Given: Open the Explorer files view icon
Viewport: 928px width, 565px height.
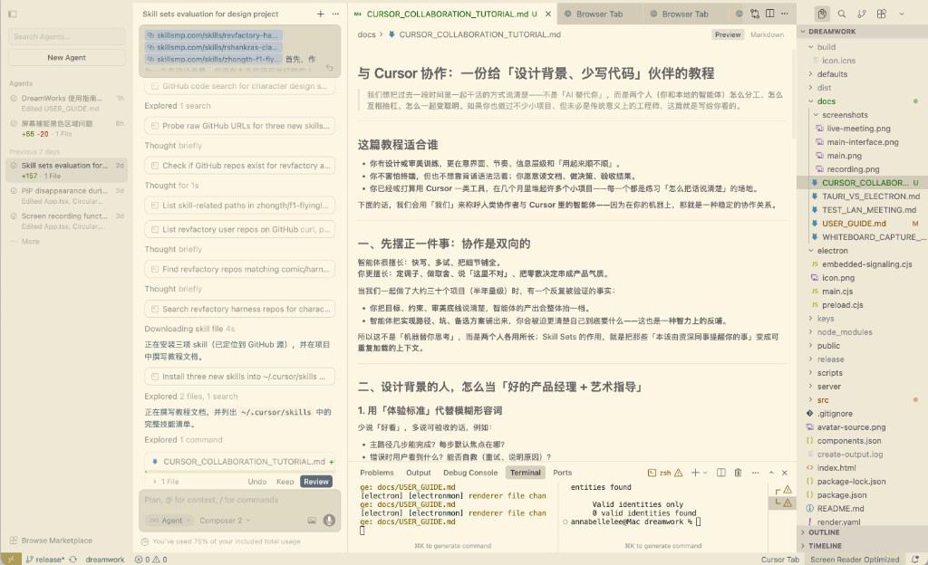Looking at the screenshot, I should point(822,14).
